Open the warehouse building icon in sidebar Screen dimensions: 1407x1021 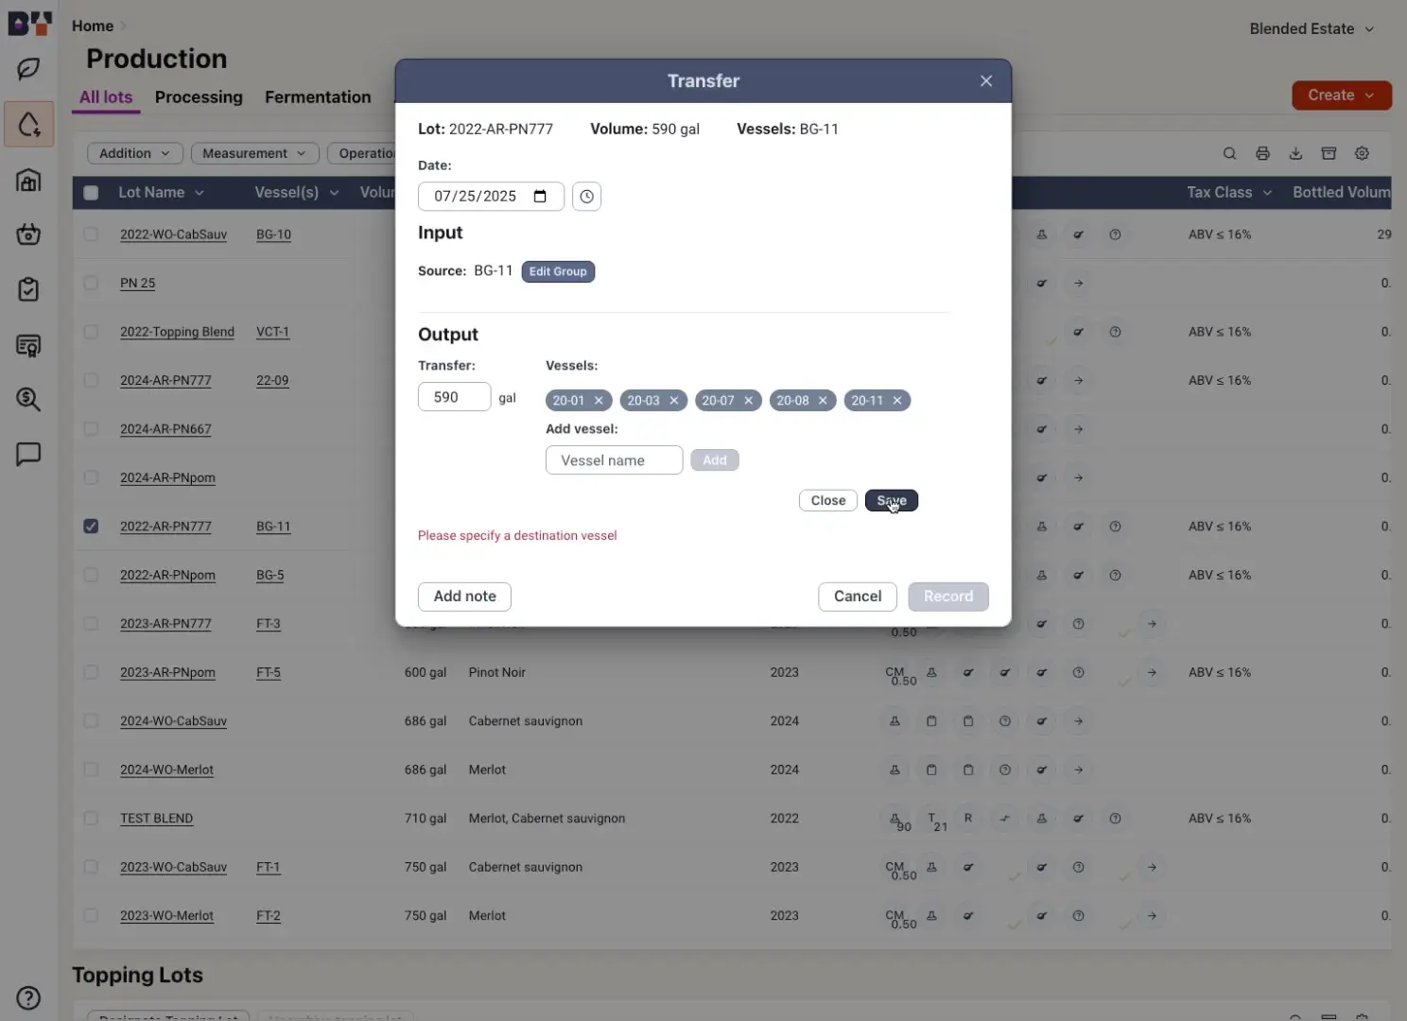coord(28,180)
